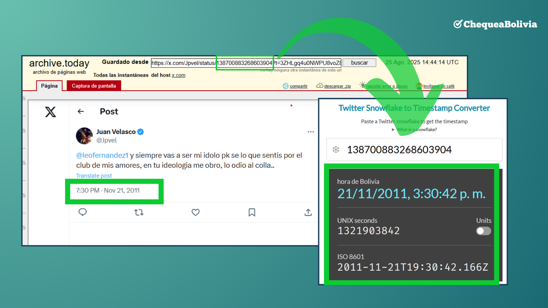
Task: Click the X logo icon
Action: (x=50, y=112)
